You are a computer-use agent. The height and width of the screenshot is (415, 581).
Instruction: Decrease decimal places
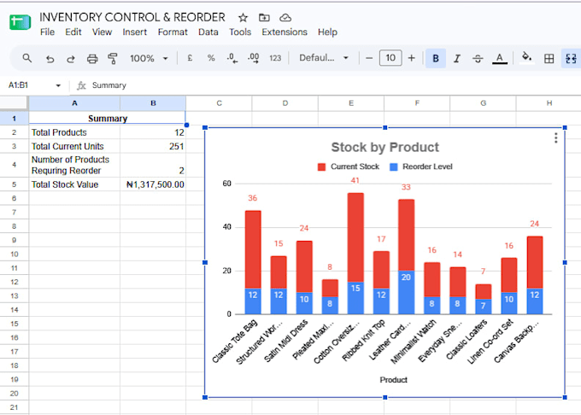232,58
